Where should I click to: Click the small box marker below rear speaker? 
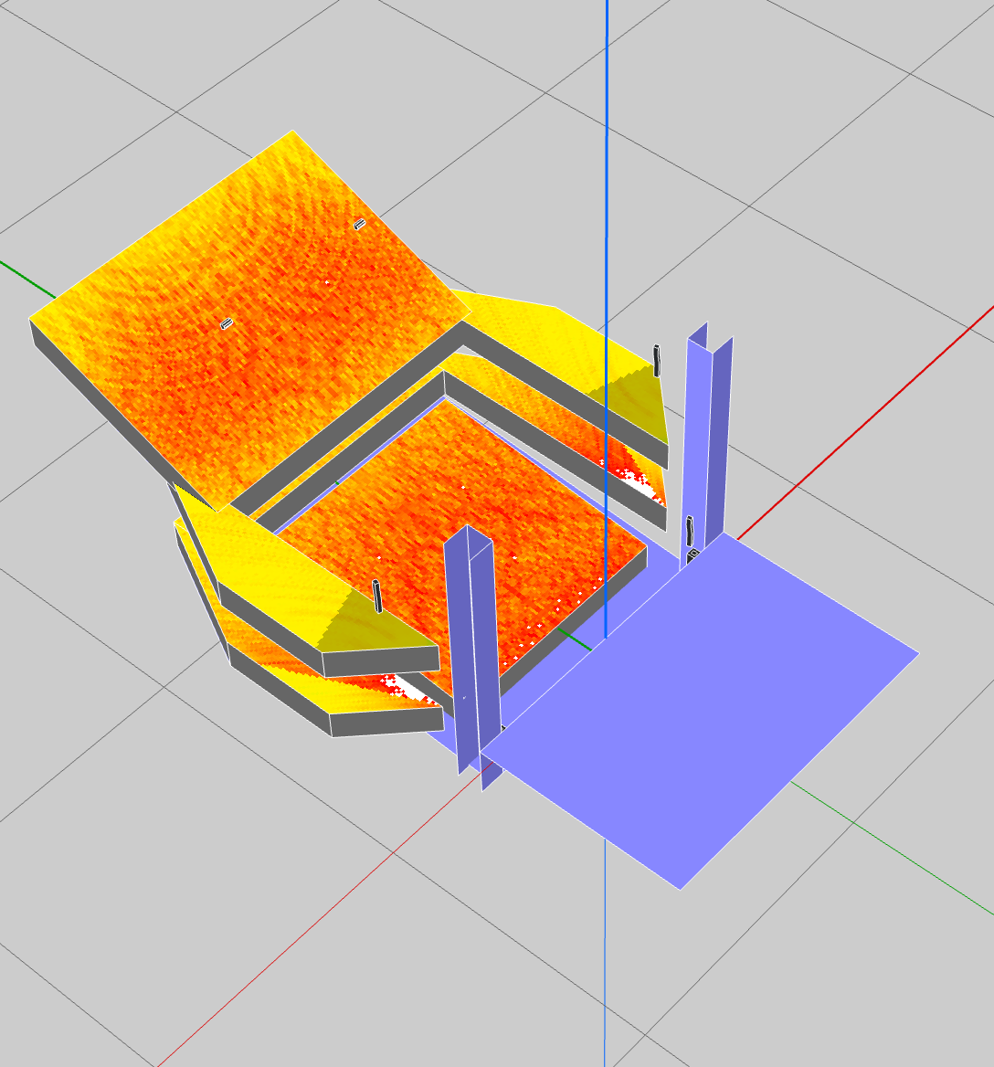point(693,554)
